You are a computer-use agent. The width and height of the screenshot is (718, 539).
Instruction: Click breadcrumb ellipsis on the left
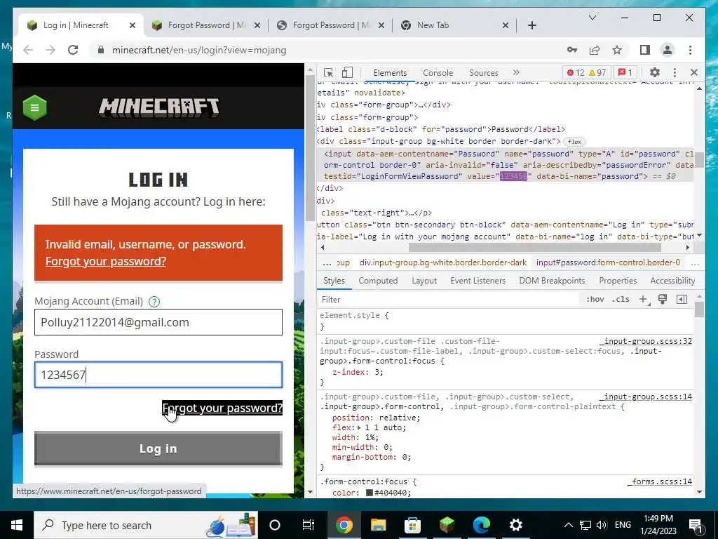[327, 263]
